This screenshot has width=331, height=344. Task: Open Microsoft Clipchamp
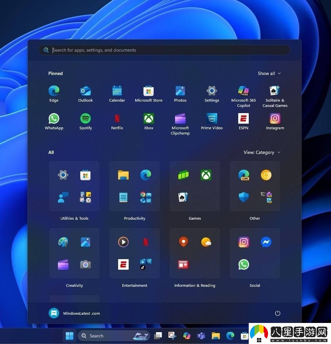[x=180, y=119]
